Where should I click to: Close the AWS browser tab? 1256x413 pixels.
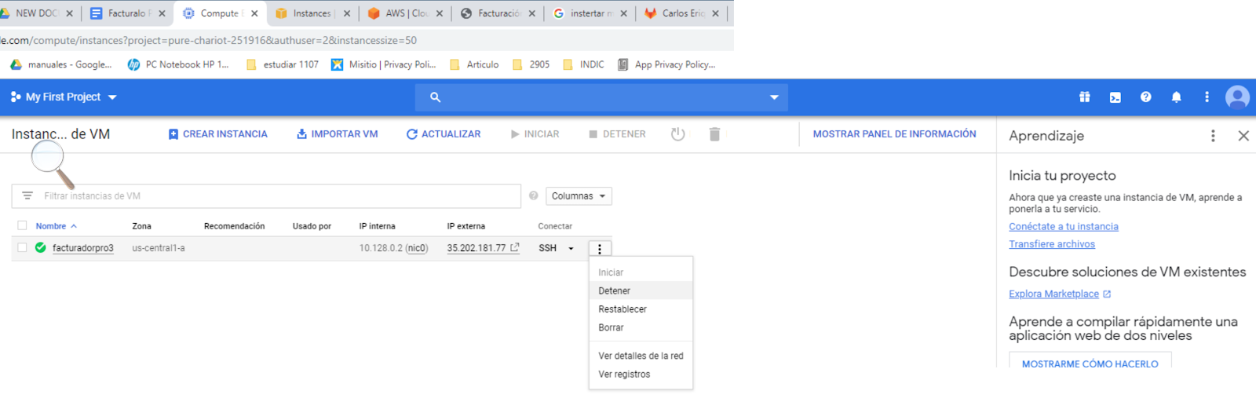point(439,13)
